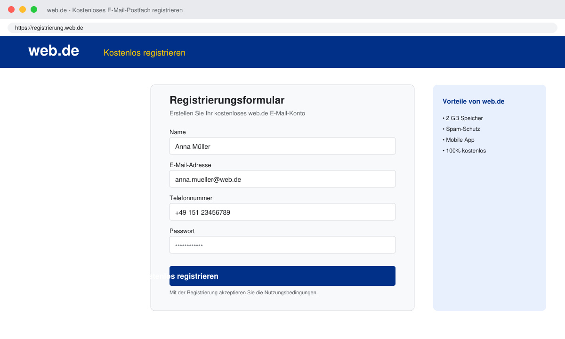
Task: Focus the Telefonnummer input field
Action: click(282, 212)
